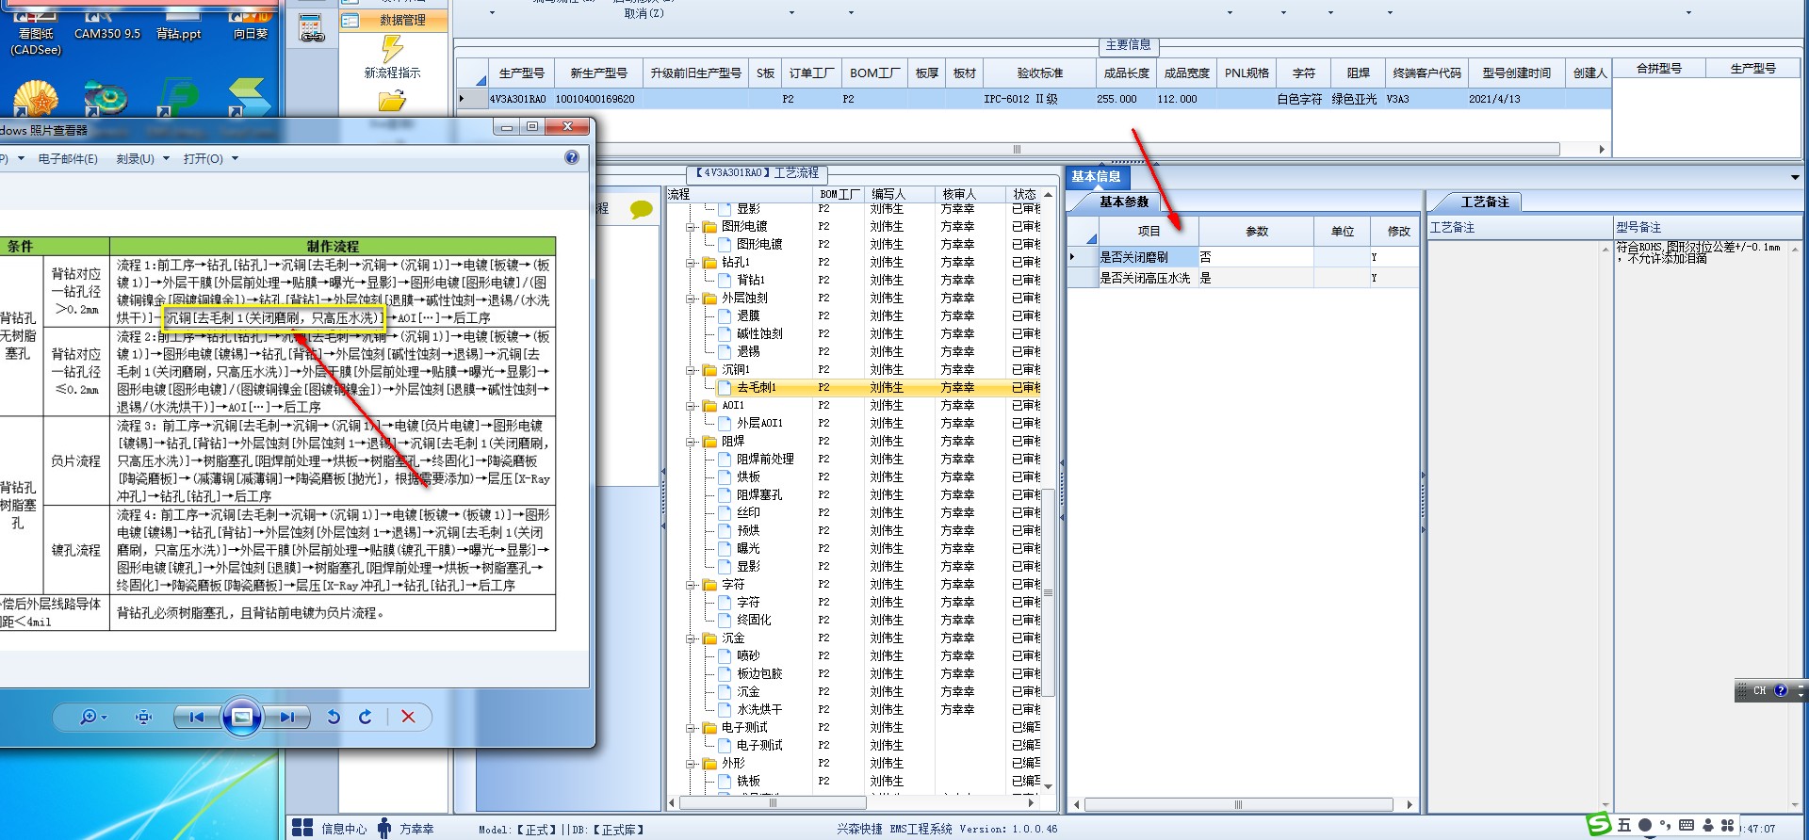Click the main info grid horizontal scrollbar
Image resolution: width=1809 pixels, height=840 pixels.
coord(1017,149)
